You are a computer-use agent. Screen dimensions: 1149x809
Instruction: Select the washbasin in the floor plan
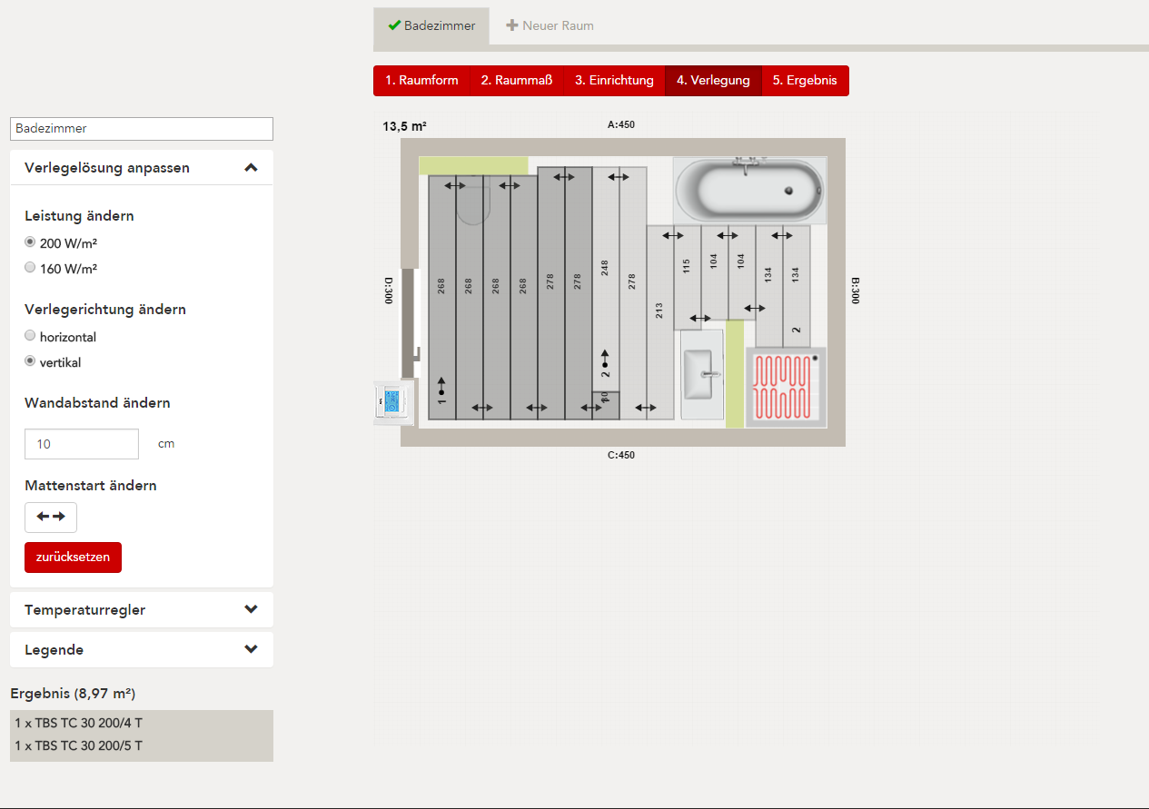[702, 374]
